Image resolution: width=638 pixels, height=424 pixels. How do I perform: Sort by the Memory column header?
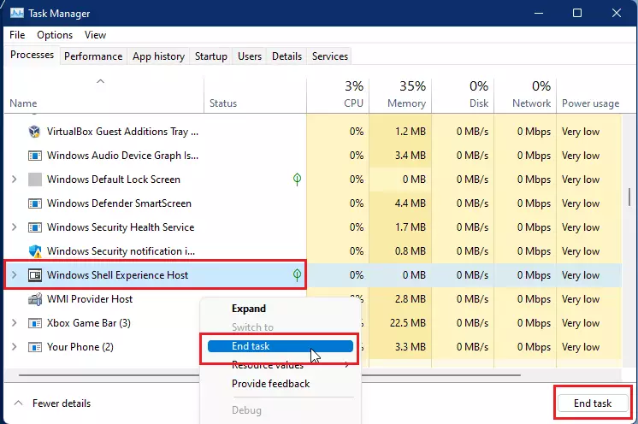400,94
